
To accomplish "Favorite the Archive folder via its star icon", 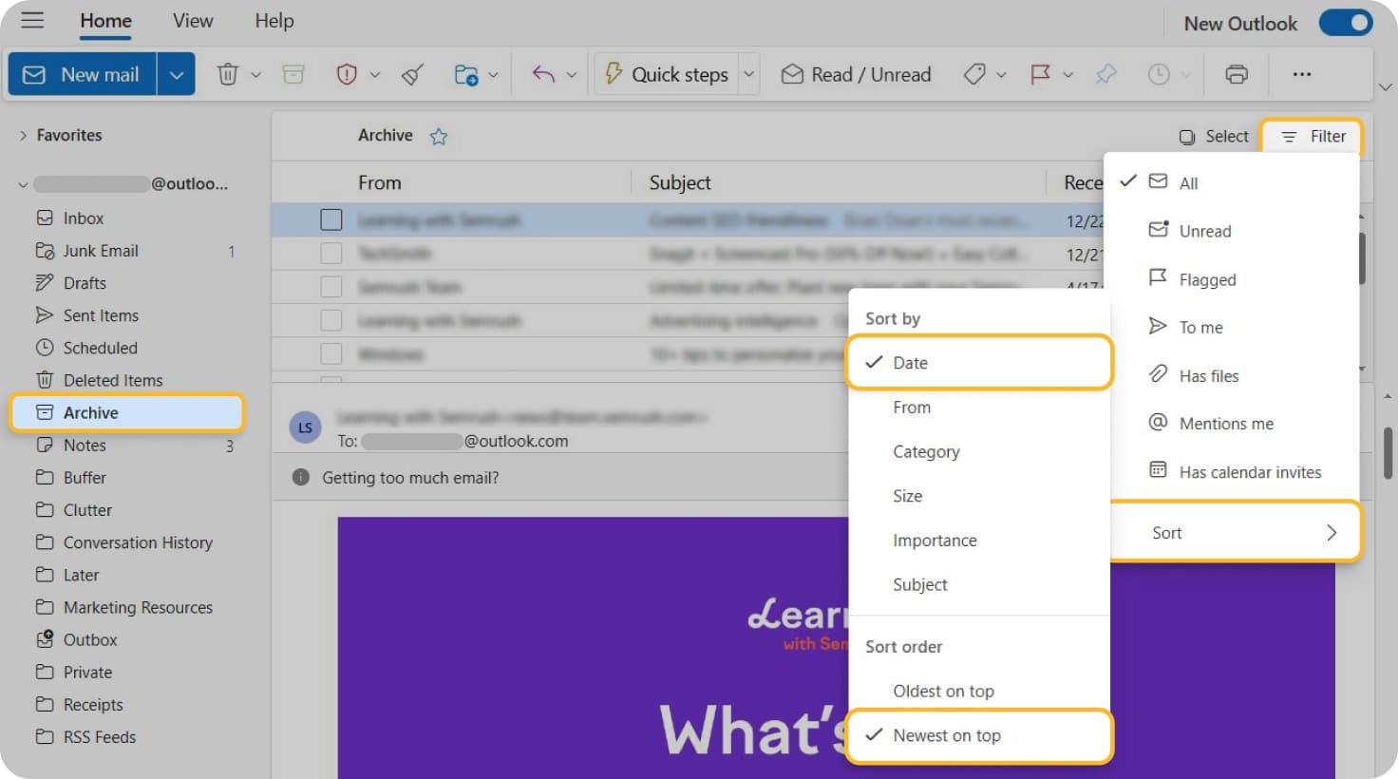I will click(439, 136).
